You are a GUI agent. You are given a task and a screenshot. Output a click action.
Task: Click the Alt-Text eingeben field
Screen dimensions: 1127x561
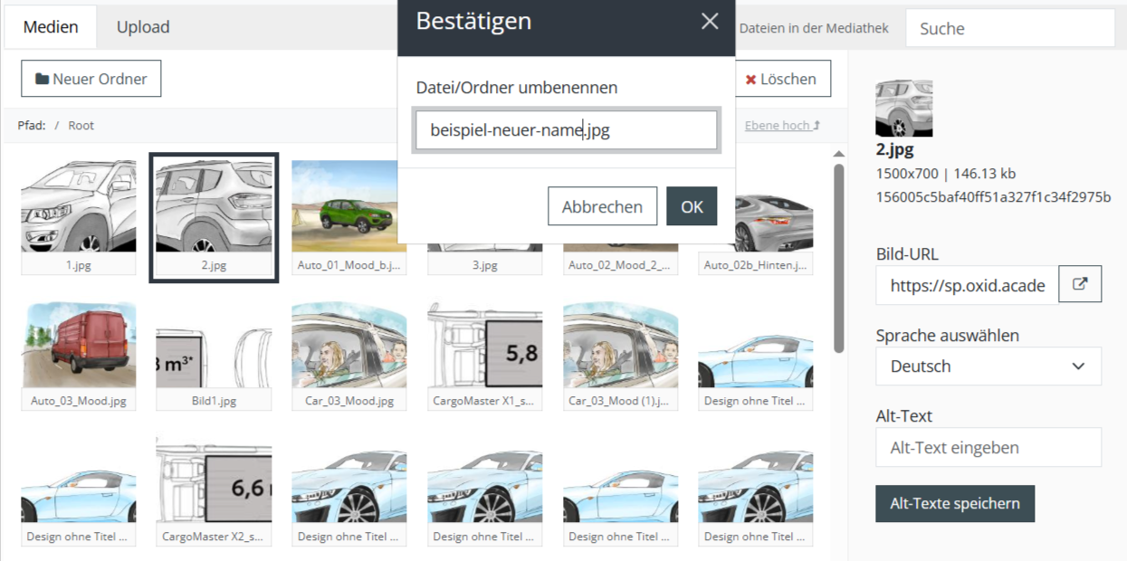point(989,448)
